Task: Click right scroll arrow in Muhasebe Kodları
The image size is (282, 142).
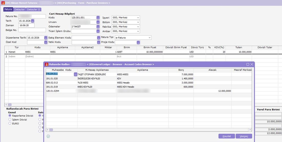Action: [250, 130]
